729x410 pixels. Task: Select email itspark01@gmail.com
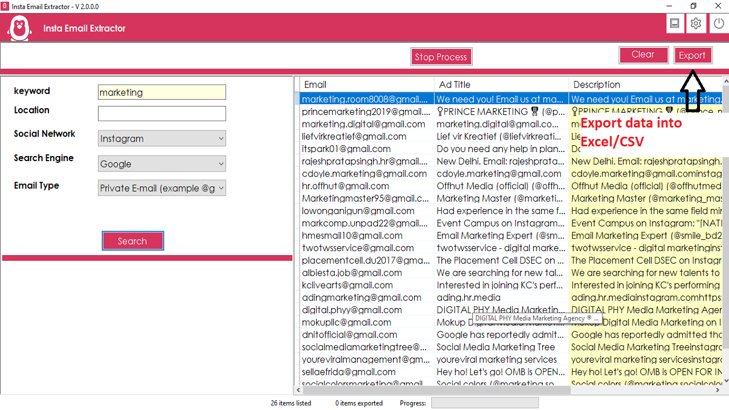tap(367, 149)
